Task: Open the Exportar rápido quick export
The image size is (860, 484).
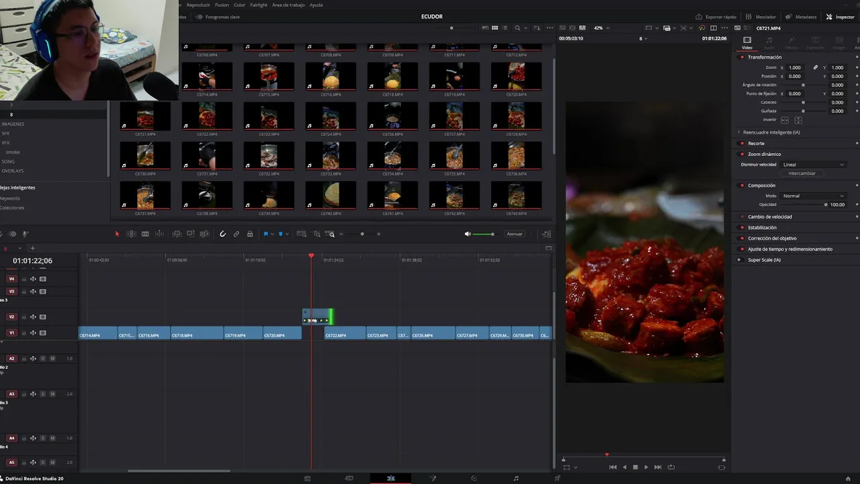Action: (715, 17)
